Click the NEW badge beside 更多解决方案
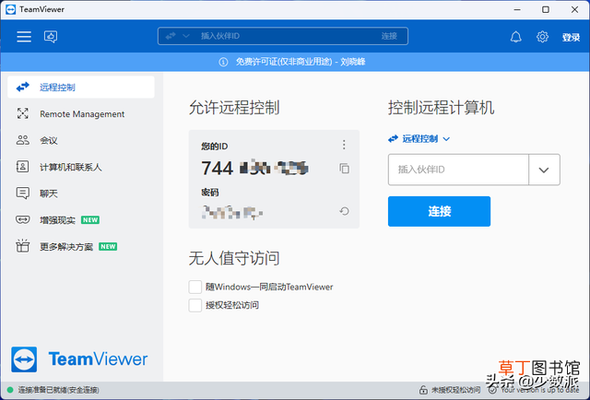The height and width of the screenshot is (400, 590). coord(108,246)
